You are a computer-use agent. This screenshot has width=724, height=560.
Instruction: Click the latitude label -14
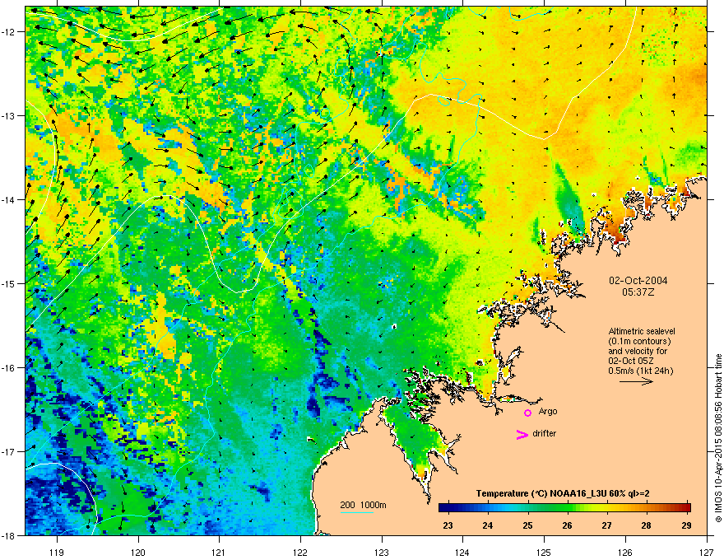point(10,199)
